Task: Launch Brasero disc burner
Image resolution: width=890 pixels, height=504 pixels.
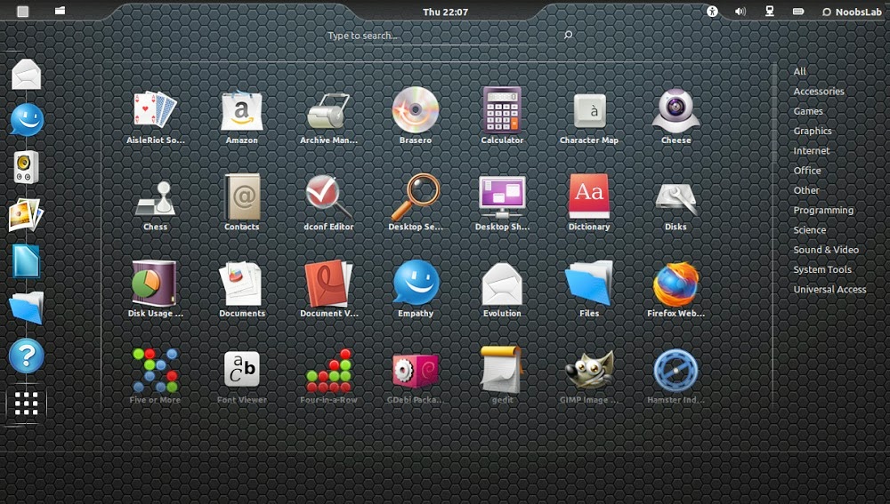Action: pos(416,116)
